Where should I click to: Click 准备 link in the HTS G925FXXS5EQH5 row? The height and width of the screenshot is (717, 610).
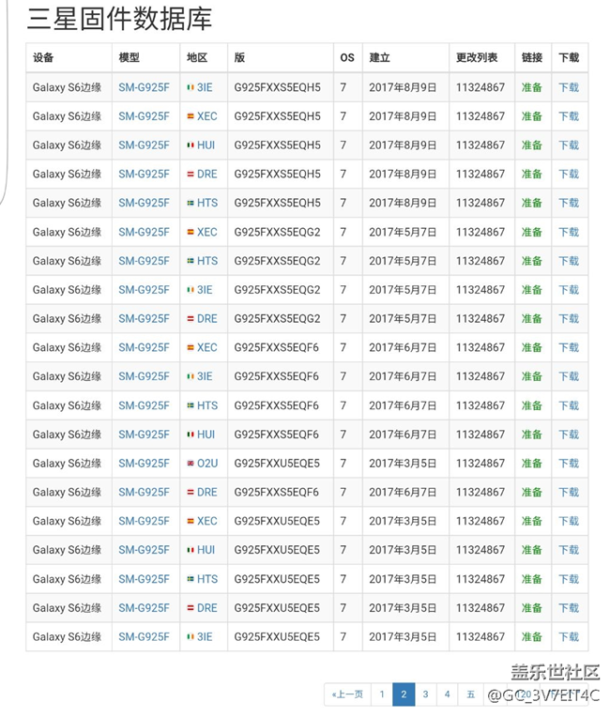532,203
